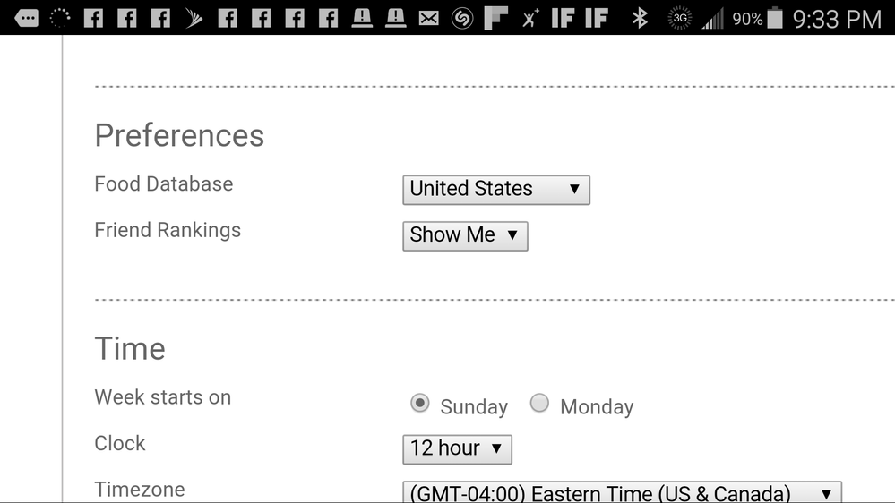This screenshot has height=503, width=895.
Task: Tap the messaging notification icon in status bar
Action: click(x=26, y=18)
